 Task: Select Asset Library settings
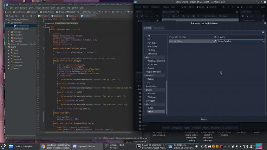151,86
